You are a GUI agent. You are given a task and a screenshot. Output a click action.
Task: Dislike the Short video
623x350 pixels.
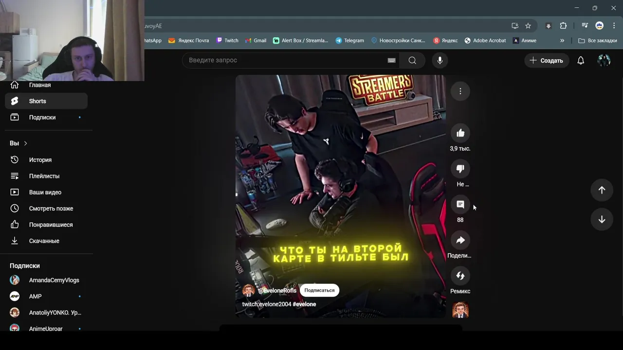pos(460,169)
